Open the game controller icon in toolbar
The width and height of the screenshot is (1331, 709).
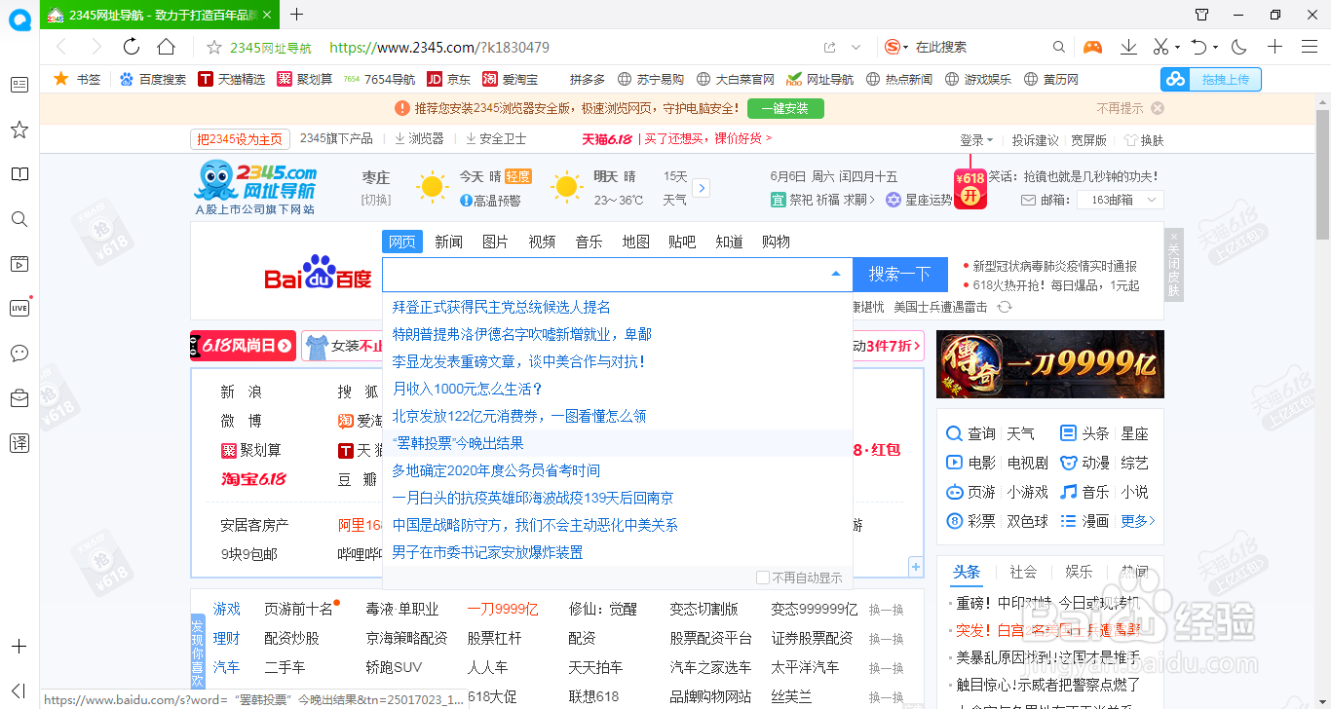coord(1093,47)
